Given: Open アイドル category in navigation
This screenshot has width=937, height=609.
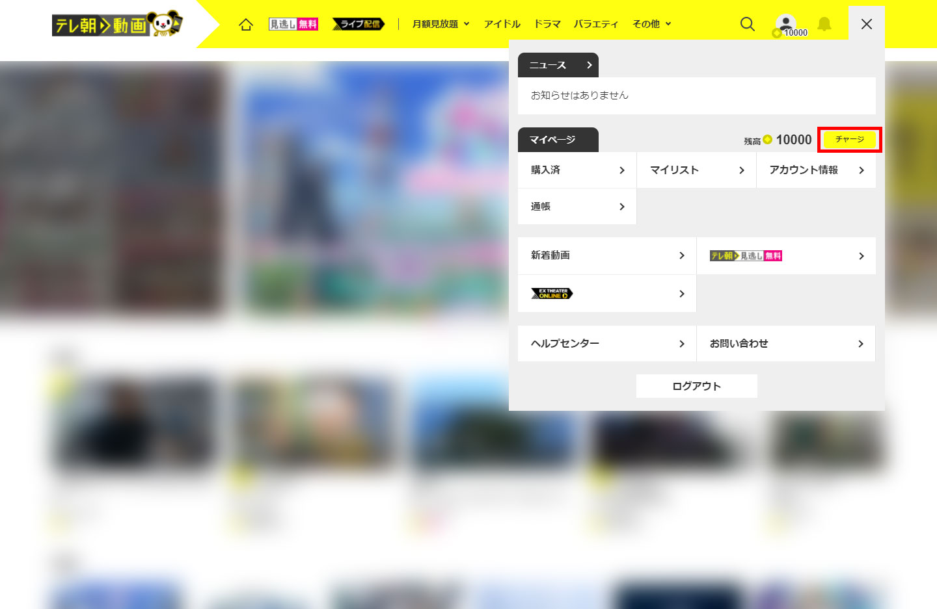Looking at the screenshot, I should [x=502, y=24].
